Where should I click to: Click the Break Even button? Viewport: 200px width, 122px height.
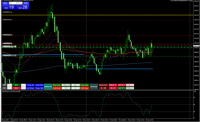[103, 85]
